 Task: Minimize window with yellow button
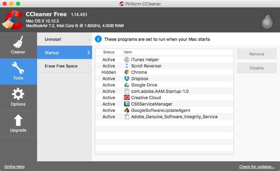[12, 4]
